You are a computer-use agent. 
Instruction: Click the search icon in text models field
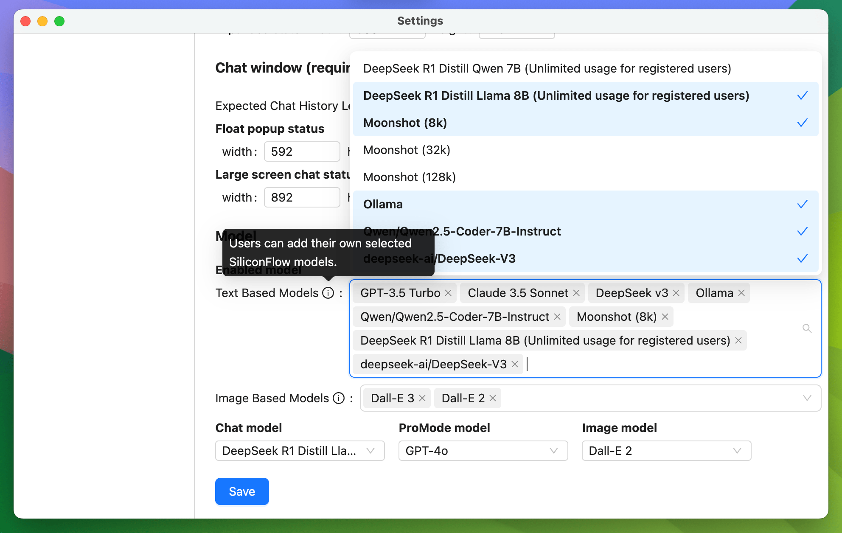click(x=807, y=328)
